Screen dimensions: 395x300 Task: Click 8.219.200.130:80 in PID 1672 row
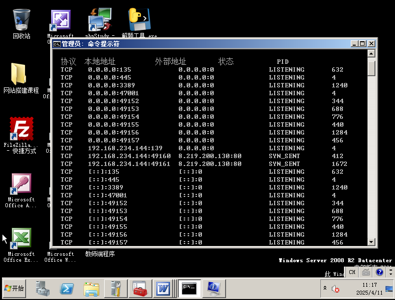210,164
